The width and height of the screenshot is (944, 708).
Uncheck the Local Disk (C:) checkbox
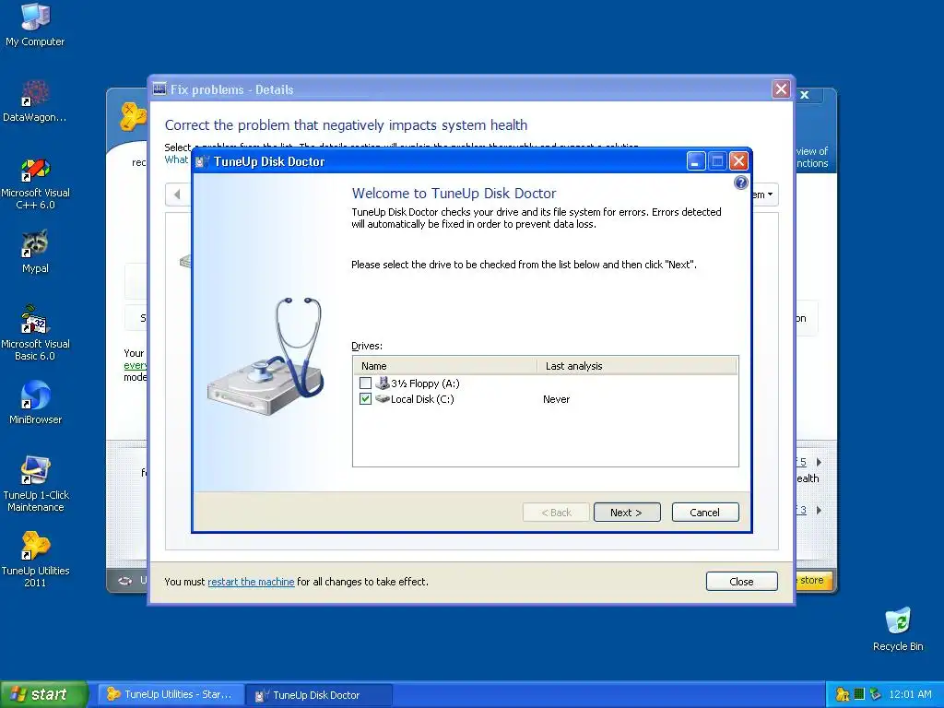click(x=365, y=398)
